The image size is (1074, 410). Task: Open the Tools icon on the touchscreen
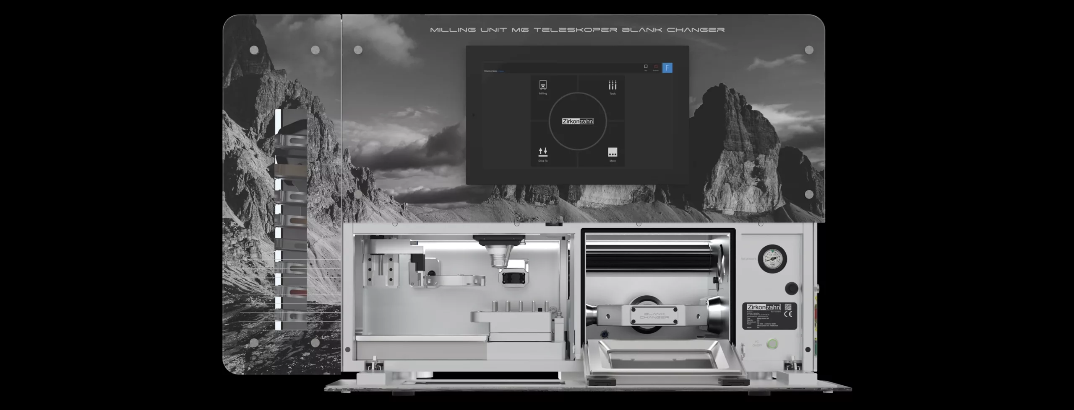tap(613, 85)
